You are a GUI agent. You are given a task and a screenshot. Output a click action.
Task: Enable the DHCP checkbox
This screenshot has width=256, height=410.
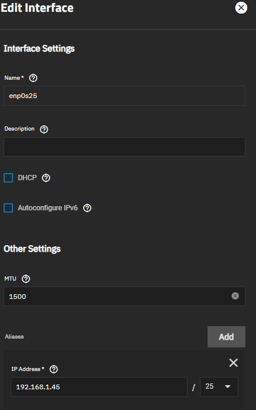coord(8,178)
